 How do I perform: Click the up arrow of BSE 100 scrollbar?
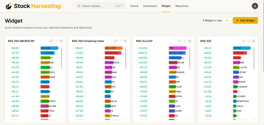point(254,46)
